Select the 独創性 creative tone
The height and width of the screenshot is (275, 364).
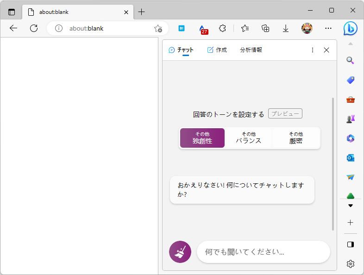click(x=202, y=138)
